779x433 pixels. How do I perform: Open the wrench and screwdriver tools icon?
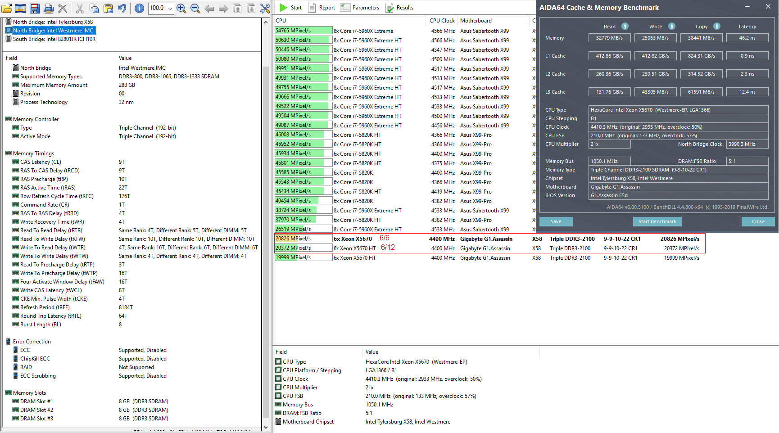[x=265, y=8]
